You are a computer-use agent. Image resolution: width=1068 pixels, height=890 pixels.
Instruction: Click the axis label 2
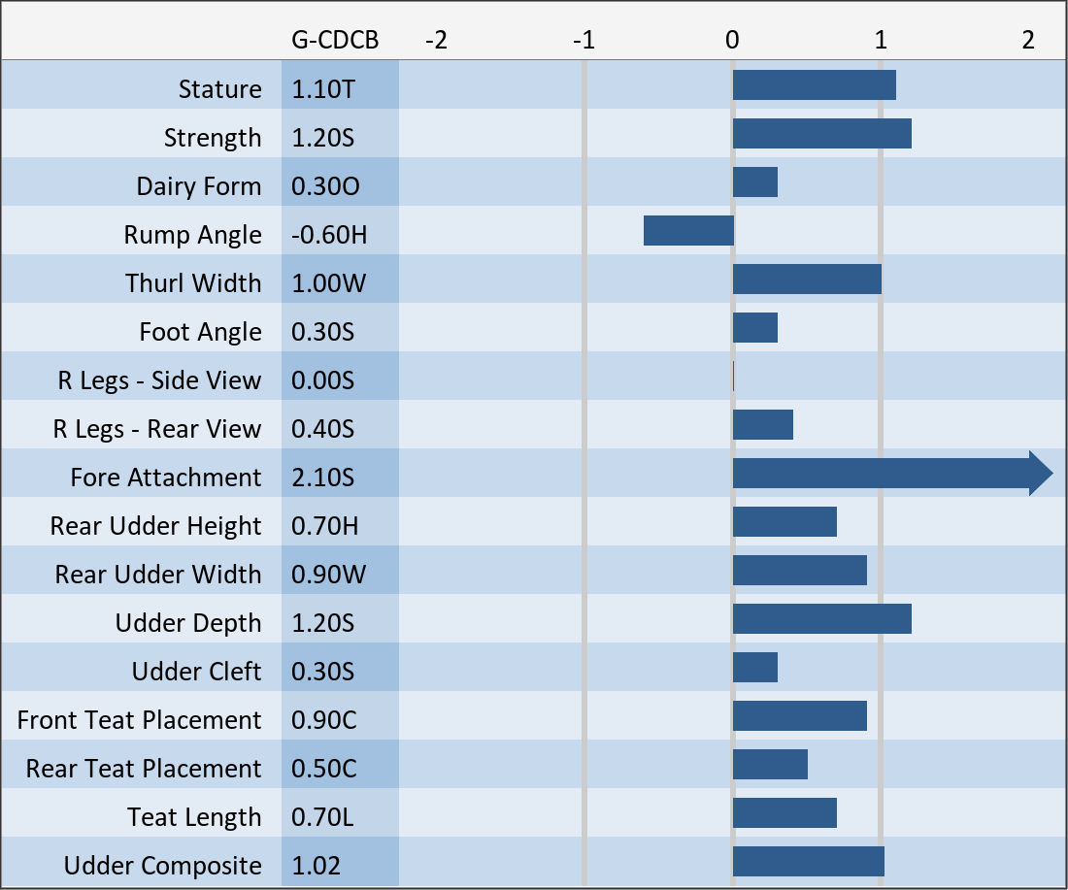tap(1028, 40)
